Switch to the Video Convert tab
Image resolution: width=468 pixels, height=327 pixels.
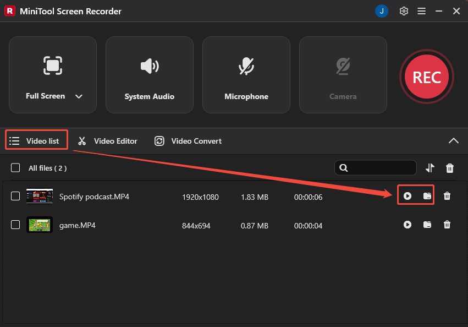click(x=188, y=141)
